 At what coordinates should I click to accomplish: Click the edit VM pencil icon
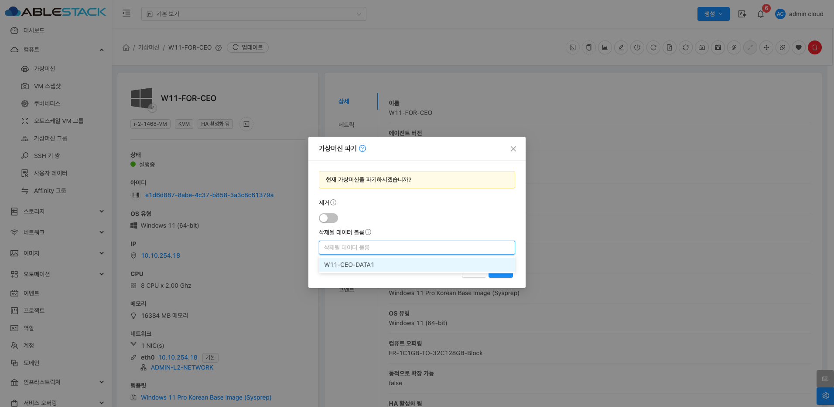tap(621, 47)
